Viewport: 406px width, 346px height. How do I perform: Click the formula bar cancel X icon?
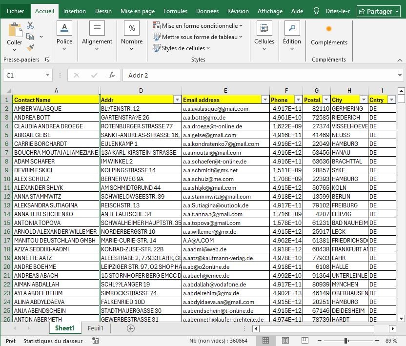[77, 75]
